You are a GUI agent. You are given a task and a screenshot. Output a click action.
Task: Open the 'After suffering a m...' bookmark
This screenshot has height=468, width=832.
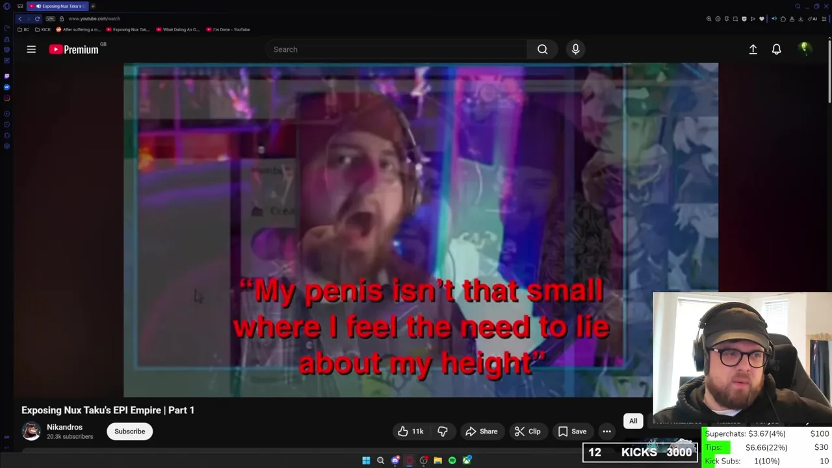79,29
